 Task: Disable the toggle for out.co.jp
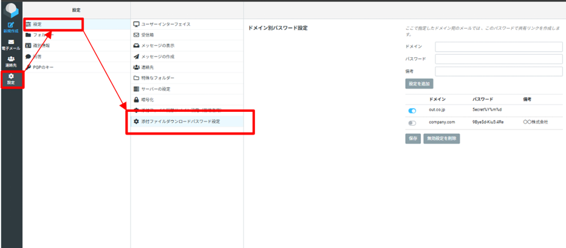pos(412,111)
